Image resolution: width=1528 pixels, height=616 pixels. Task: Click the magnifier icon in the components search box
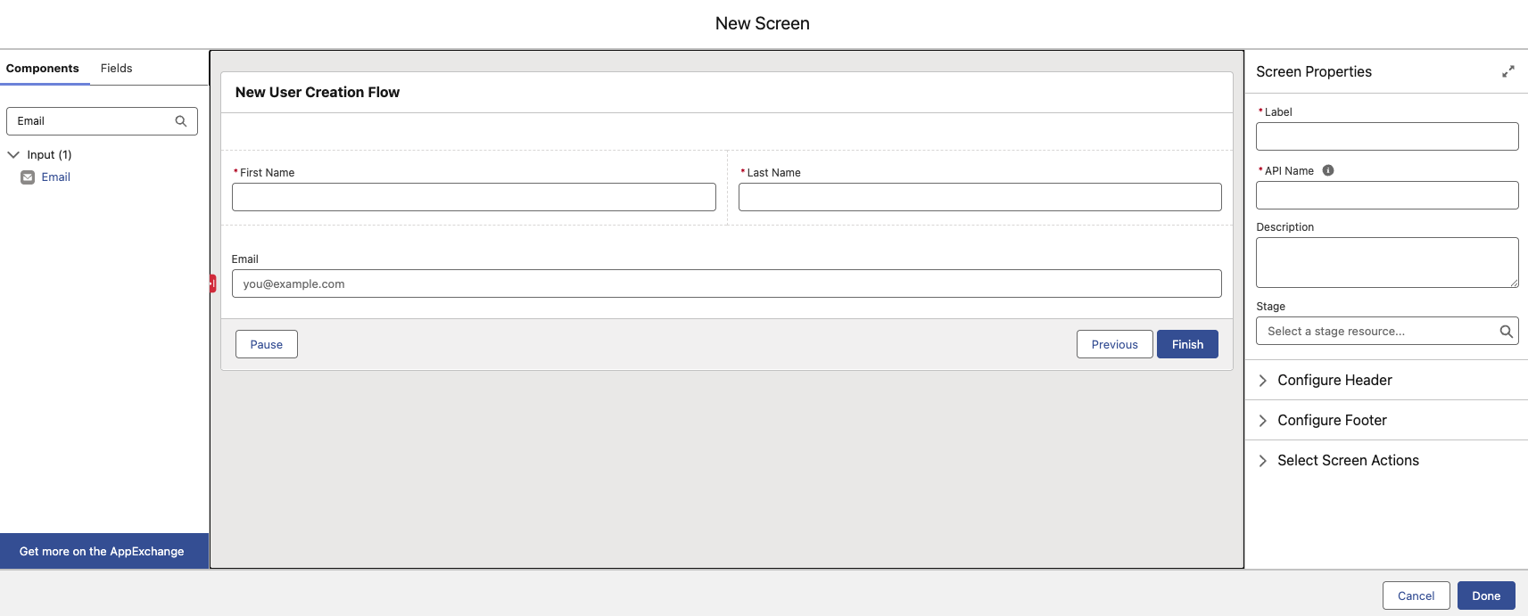(181, 121)
